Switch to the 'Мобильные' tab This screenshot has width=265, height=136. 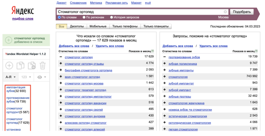point(98,26)
